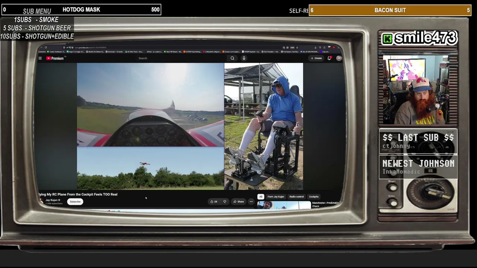The height and width of the screenshot is (268, 477).
Task: Click the '$$ LAST SUB $$' panel heading
Action: tap(418, 137)
